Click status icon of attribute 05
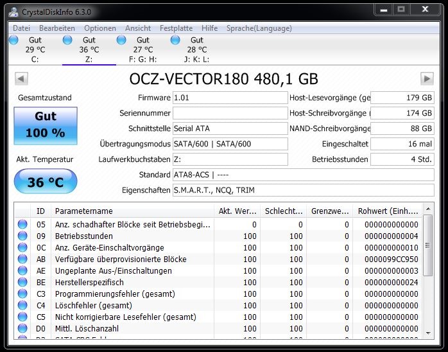Image resolution: width=448 pixels, height=352 pixels. [x=22, y=224]
